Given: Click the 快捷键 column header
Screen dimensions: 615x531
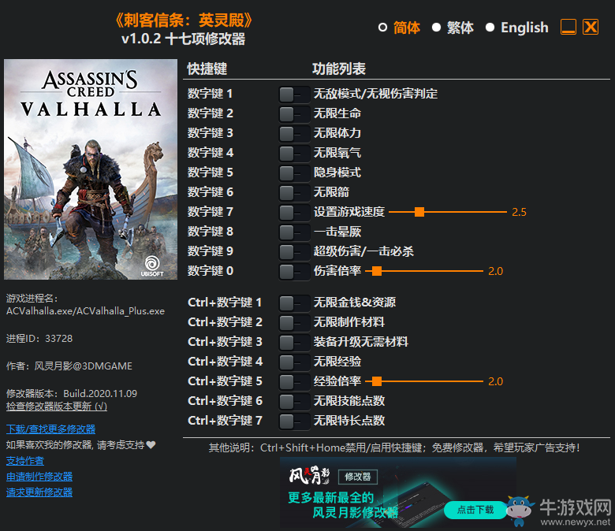Looking at the screenshot, I should click(x=207, y=69).
